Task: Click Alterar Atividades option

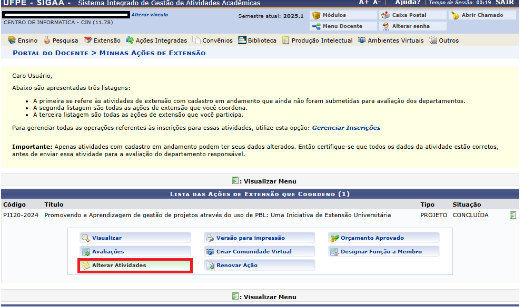Action: (119, 265)
